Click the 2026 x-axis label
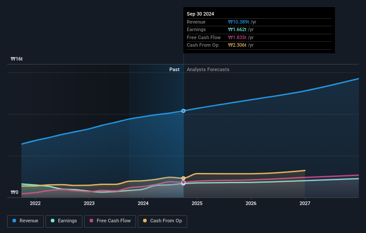Image resolution: width=366 pixels, height=233 pixels. click(251, 204)
